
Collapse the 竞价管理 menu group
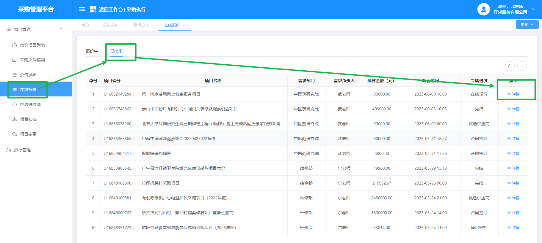tap(61, 29)
